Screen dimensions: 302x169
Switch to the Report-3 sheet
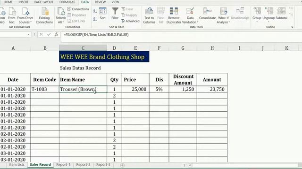[x=103, y=165]
